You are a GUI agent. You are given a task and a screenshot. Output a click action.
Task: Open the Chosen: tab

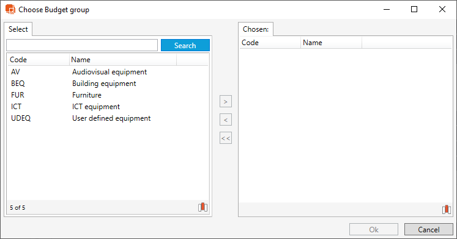click(x=256, y=29)
